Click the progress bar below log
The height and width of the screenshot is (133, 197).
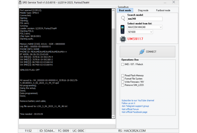(x=67, y=126)
